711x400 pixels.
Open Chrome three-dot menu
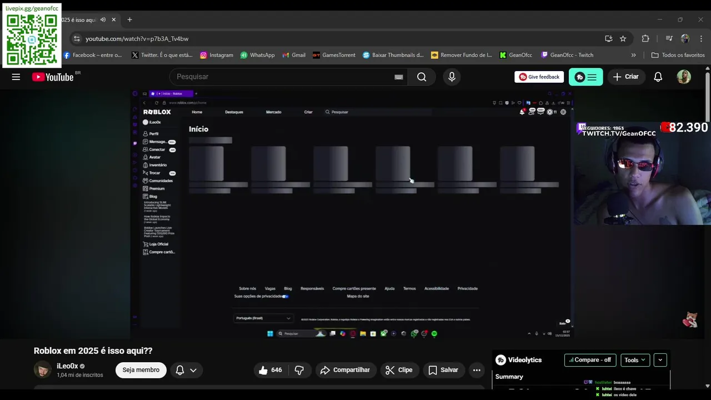pos(701,39)
